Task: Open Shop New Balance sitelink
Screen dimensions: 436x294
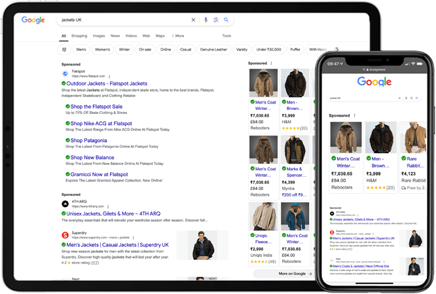Action: point(92,157)
